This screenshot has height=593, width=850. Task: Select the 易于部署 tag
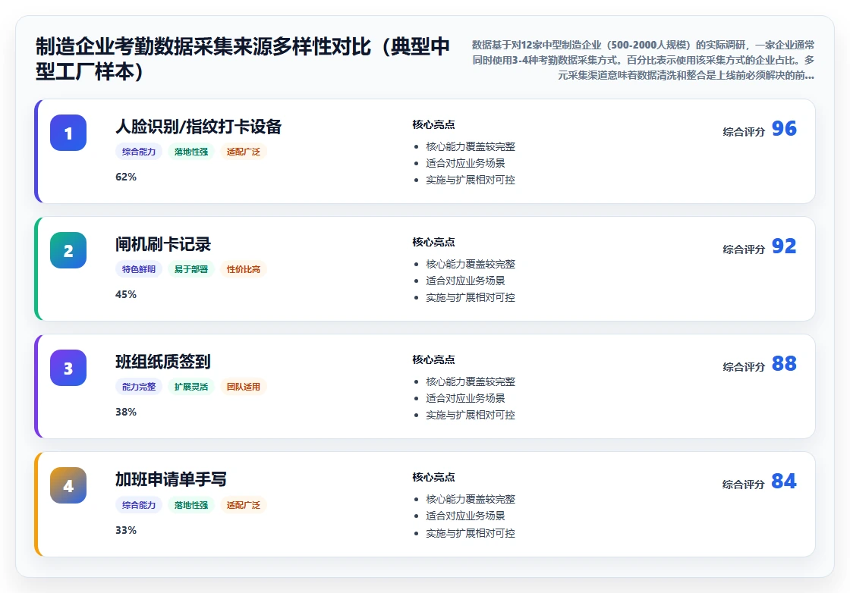(x=191, y=269)
